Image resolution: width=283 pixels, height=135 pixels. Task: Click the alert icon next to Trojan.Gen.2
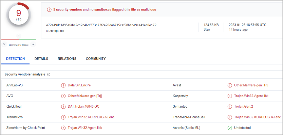tap(230, 107)
